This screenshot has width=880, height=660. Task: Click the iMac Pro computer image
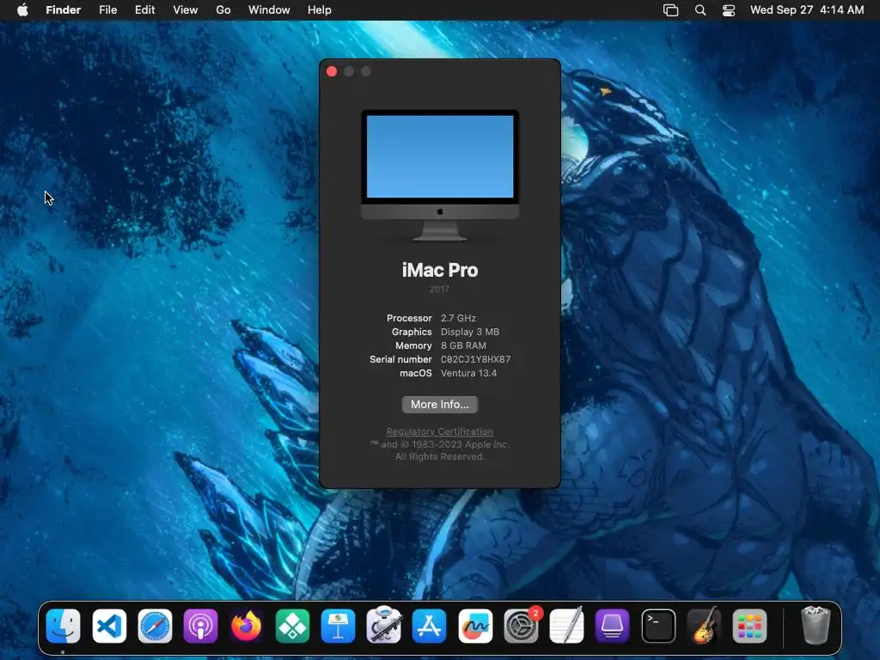pyautogui.click(x=440, y=175)
